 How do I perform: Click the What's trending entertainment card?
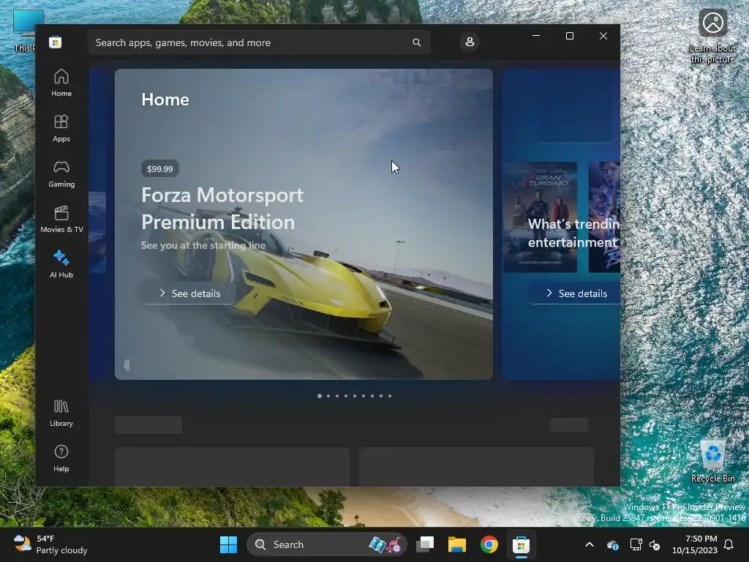pos(561,224)
